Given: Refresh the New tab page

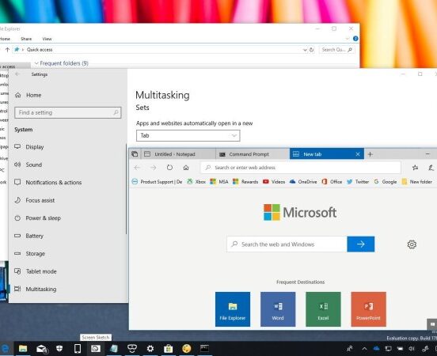Looking at the screenshot, I should click(x=169, y=168).
